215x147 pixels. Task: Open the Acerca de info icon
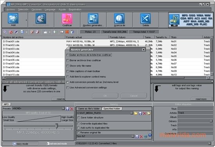tap(119, 18)
